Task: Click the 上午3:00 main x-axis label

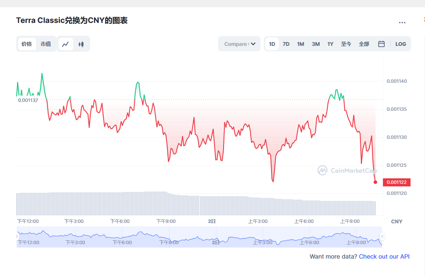Action: pyautogui.click(x=258, y=221)
